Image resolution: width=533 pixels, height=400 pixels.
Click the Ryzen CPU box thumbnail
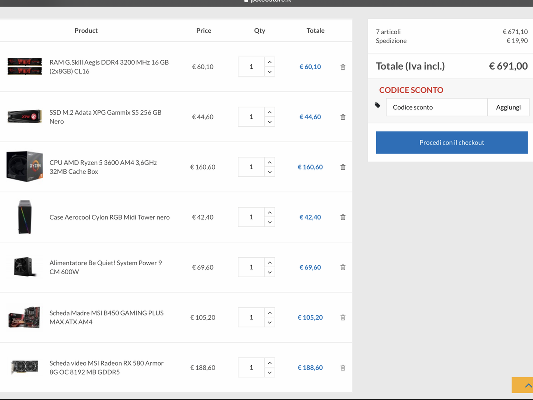pyautogui.click(x=25, y=166)
